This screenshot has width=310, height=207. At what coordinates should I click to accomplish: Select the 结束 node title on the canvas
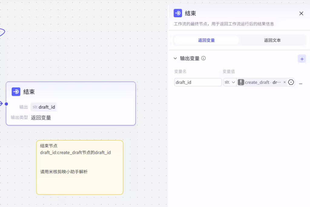pyautogui.click(x=29, y=92)
